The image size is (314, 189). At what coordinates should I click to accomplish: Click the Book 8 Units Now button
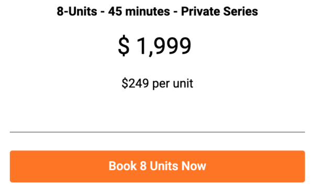click(157, 166)
